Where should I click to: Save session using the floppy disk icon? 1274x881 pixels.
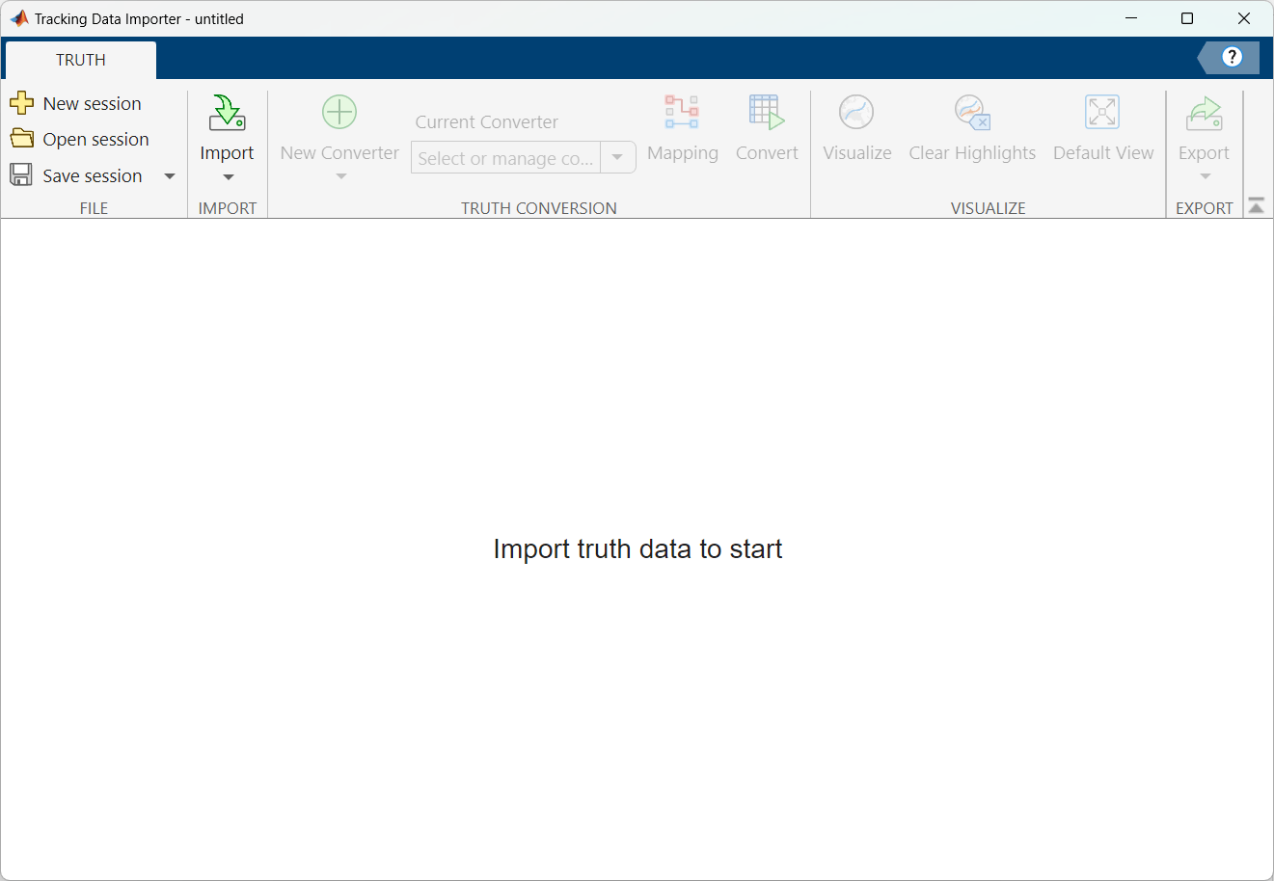tap(21, 175)
